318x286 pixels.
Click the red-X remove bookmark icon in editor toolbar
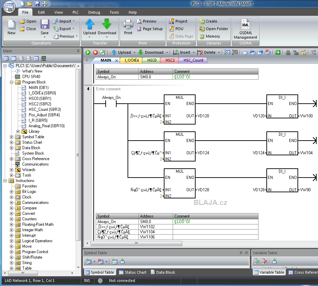click(268, 52)
